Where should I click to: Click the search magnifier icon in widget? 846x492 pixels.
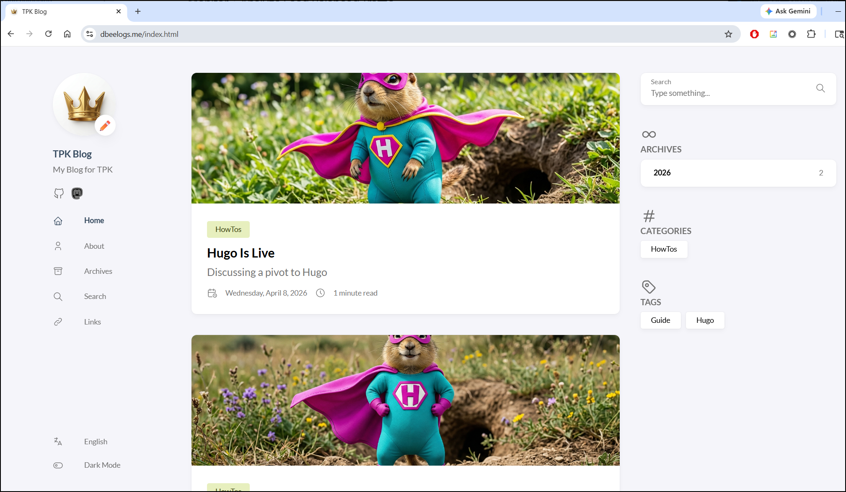(820, 88)
